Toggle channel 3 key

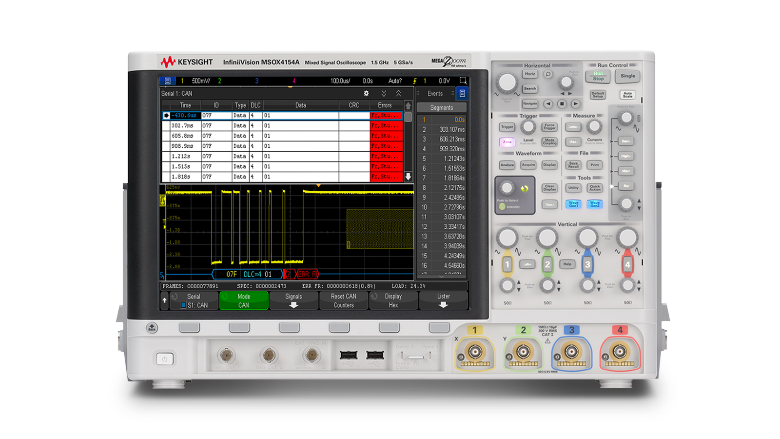[587, 265]
